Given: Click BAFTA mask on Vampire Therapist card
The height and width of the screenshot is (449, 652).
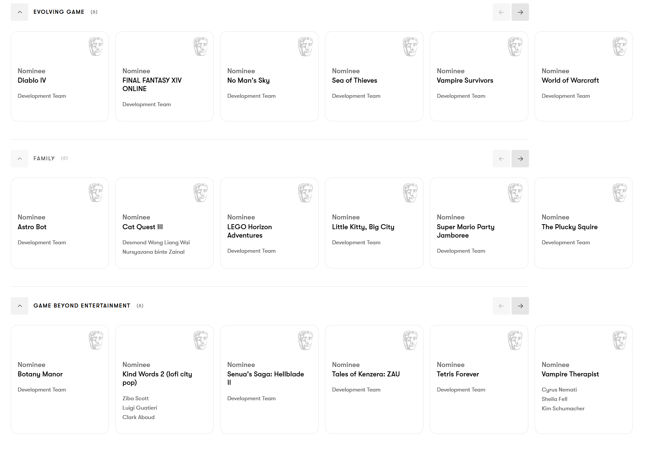Looking at the screenshot, I should pos(620,340).
